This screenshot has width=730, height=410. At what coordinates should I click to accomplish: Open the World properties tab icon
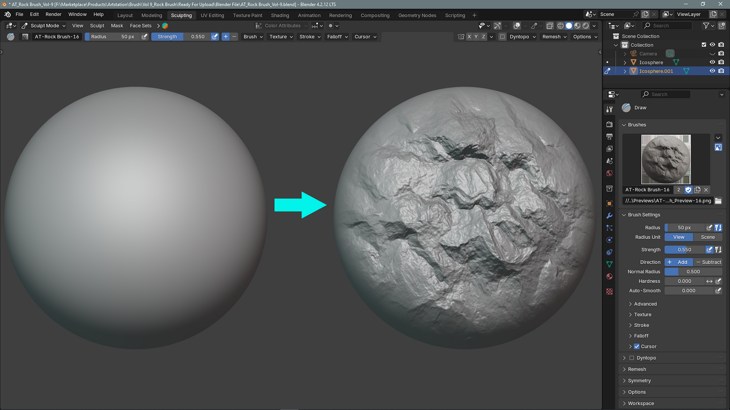click(x=609, y=173)
